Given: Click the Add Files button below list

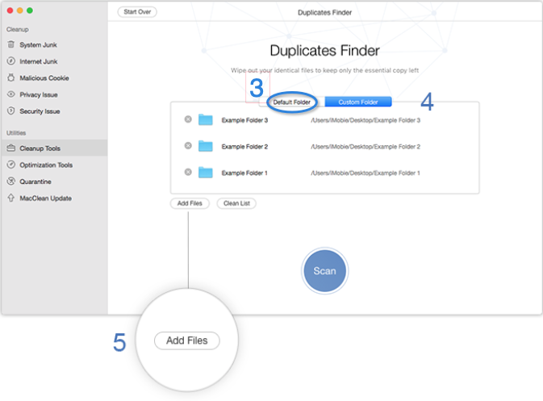Looking at the screenshot, I should tap(190, 203).
